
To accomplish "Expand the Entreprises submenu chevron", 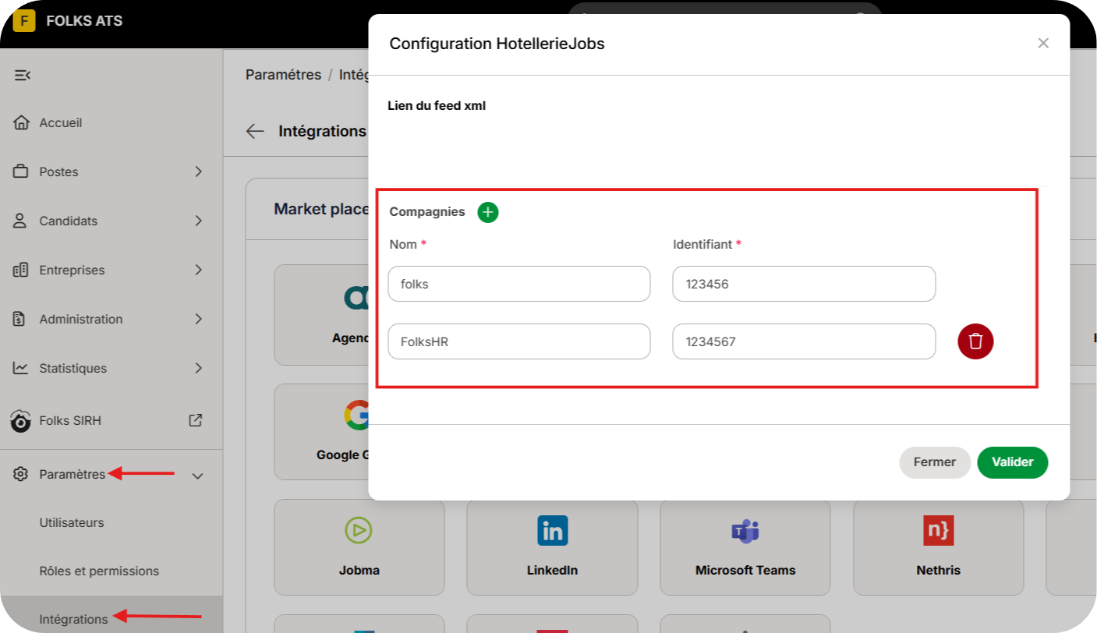I will tap(198, 270).
